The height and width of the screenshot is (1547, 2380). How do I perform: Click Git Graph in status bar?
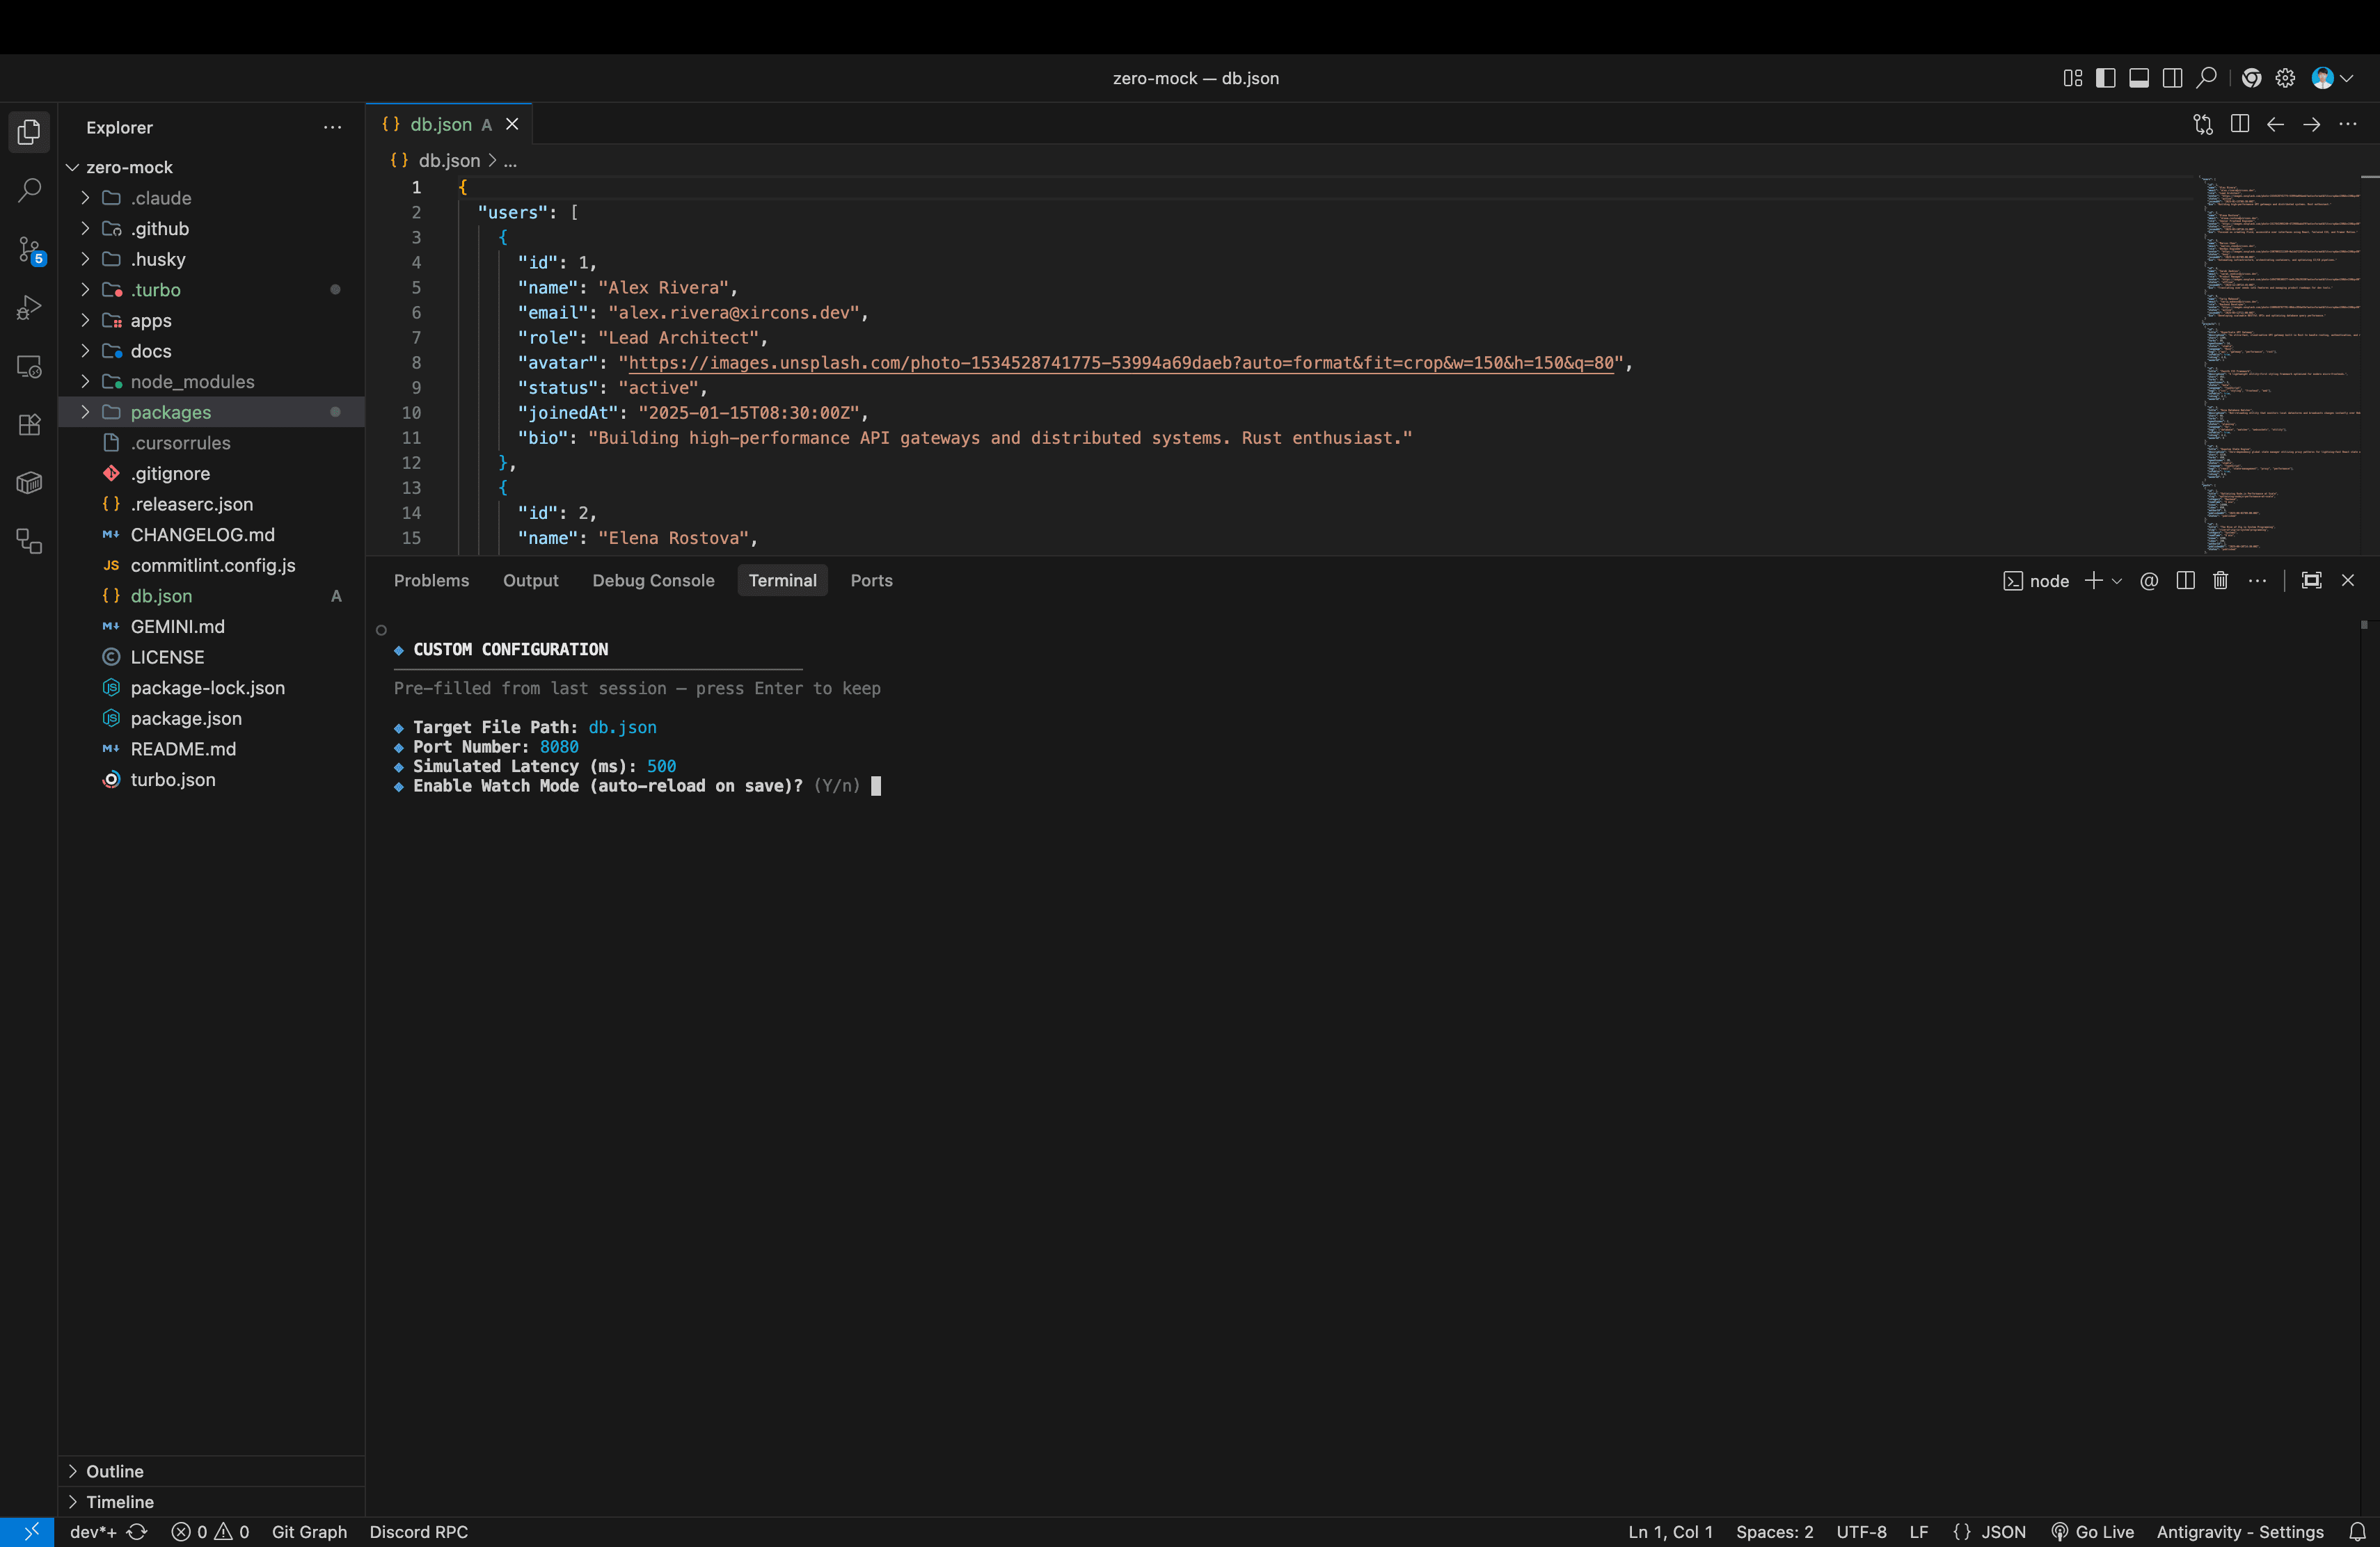[309, 1532]
